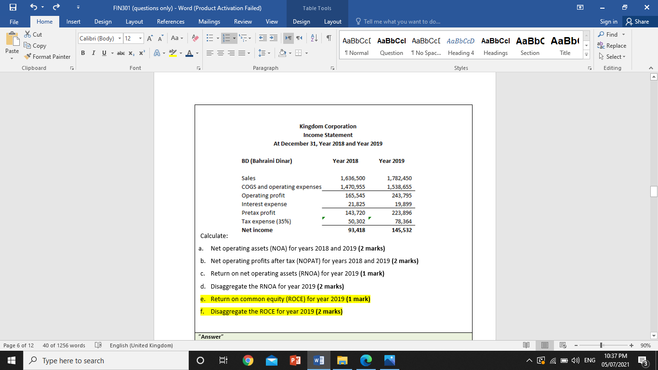Copy the selected content
658x370 pixels.
pyautogui.click(x=35, y=45)
